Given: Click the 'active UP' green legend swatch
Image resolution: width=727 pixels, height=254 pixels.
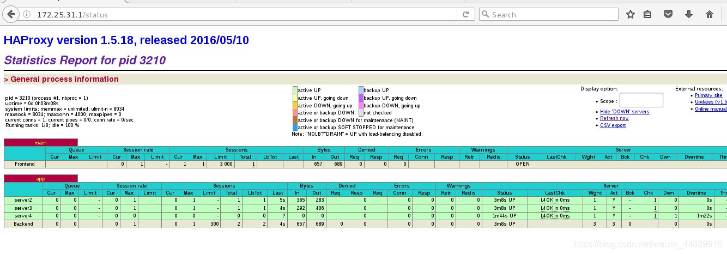Looking at the screenshot, I should pyautogui.click(x=295, y=90).
